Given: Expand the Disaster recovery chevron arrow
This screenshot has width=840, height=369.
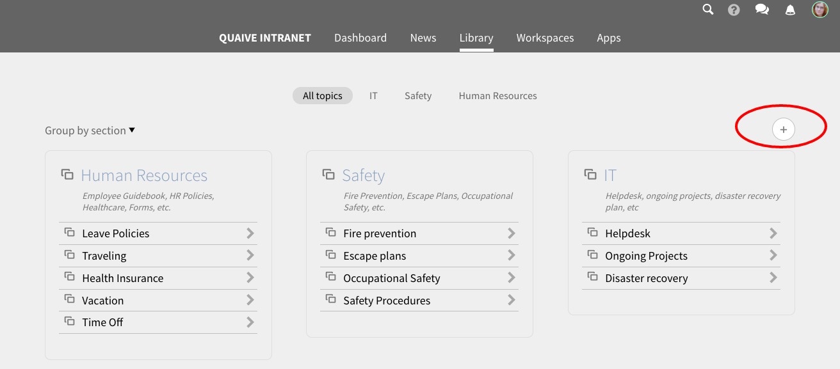Looking at the screenshot, I should tap(773, 278).
